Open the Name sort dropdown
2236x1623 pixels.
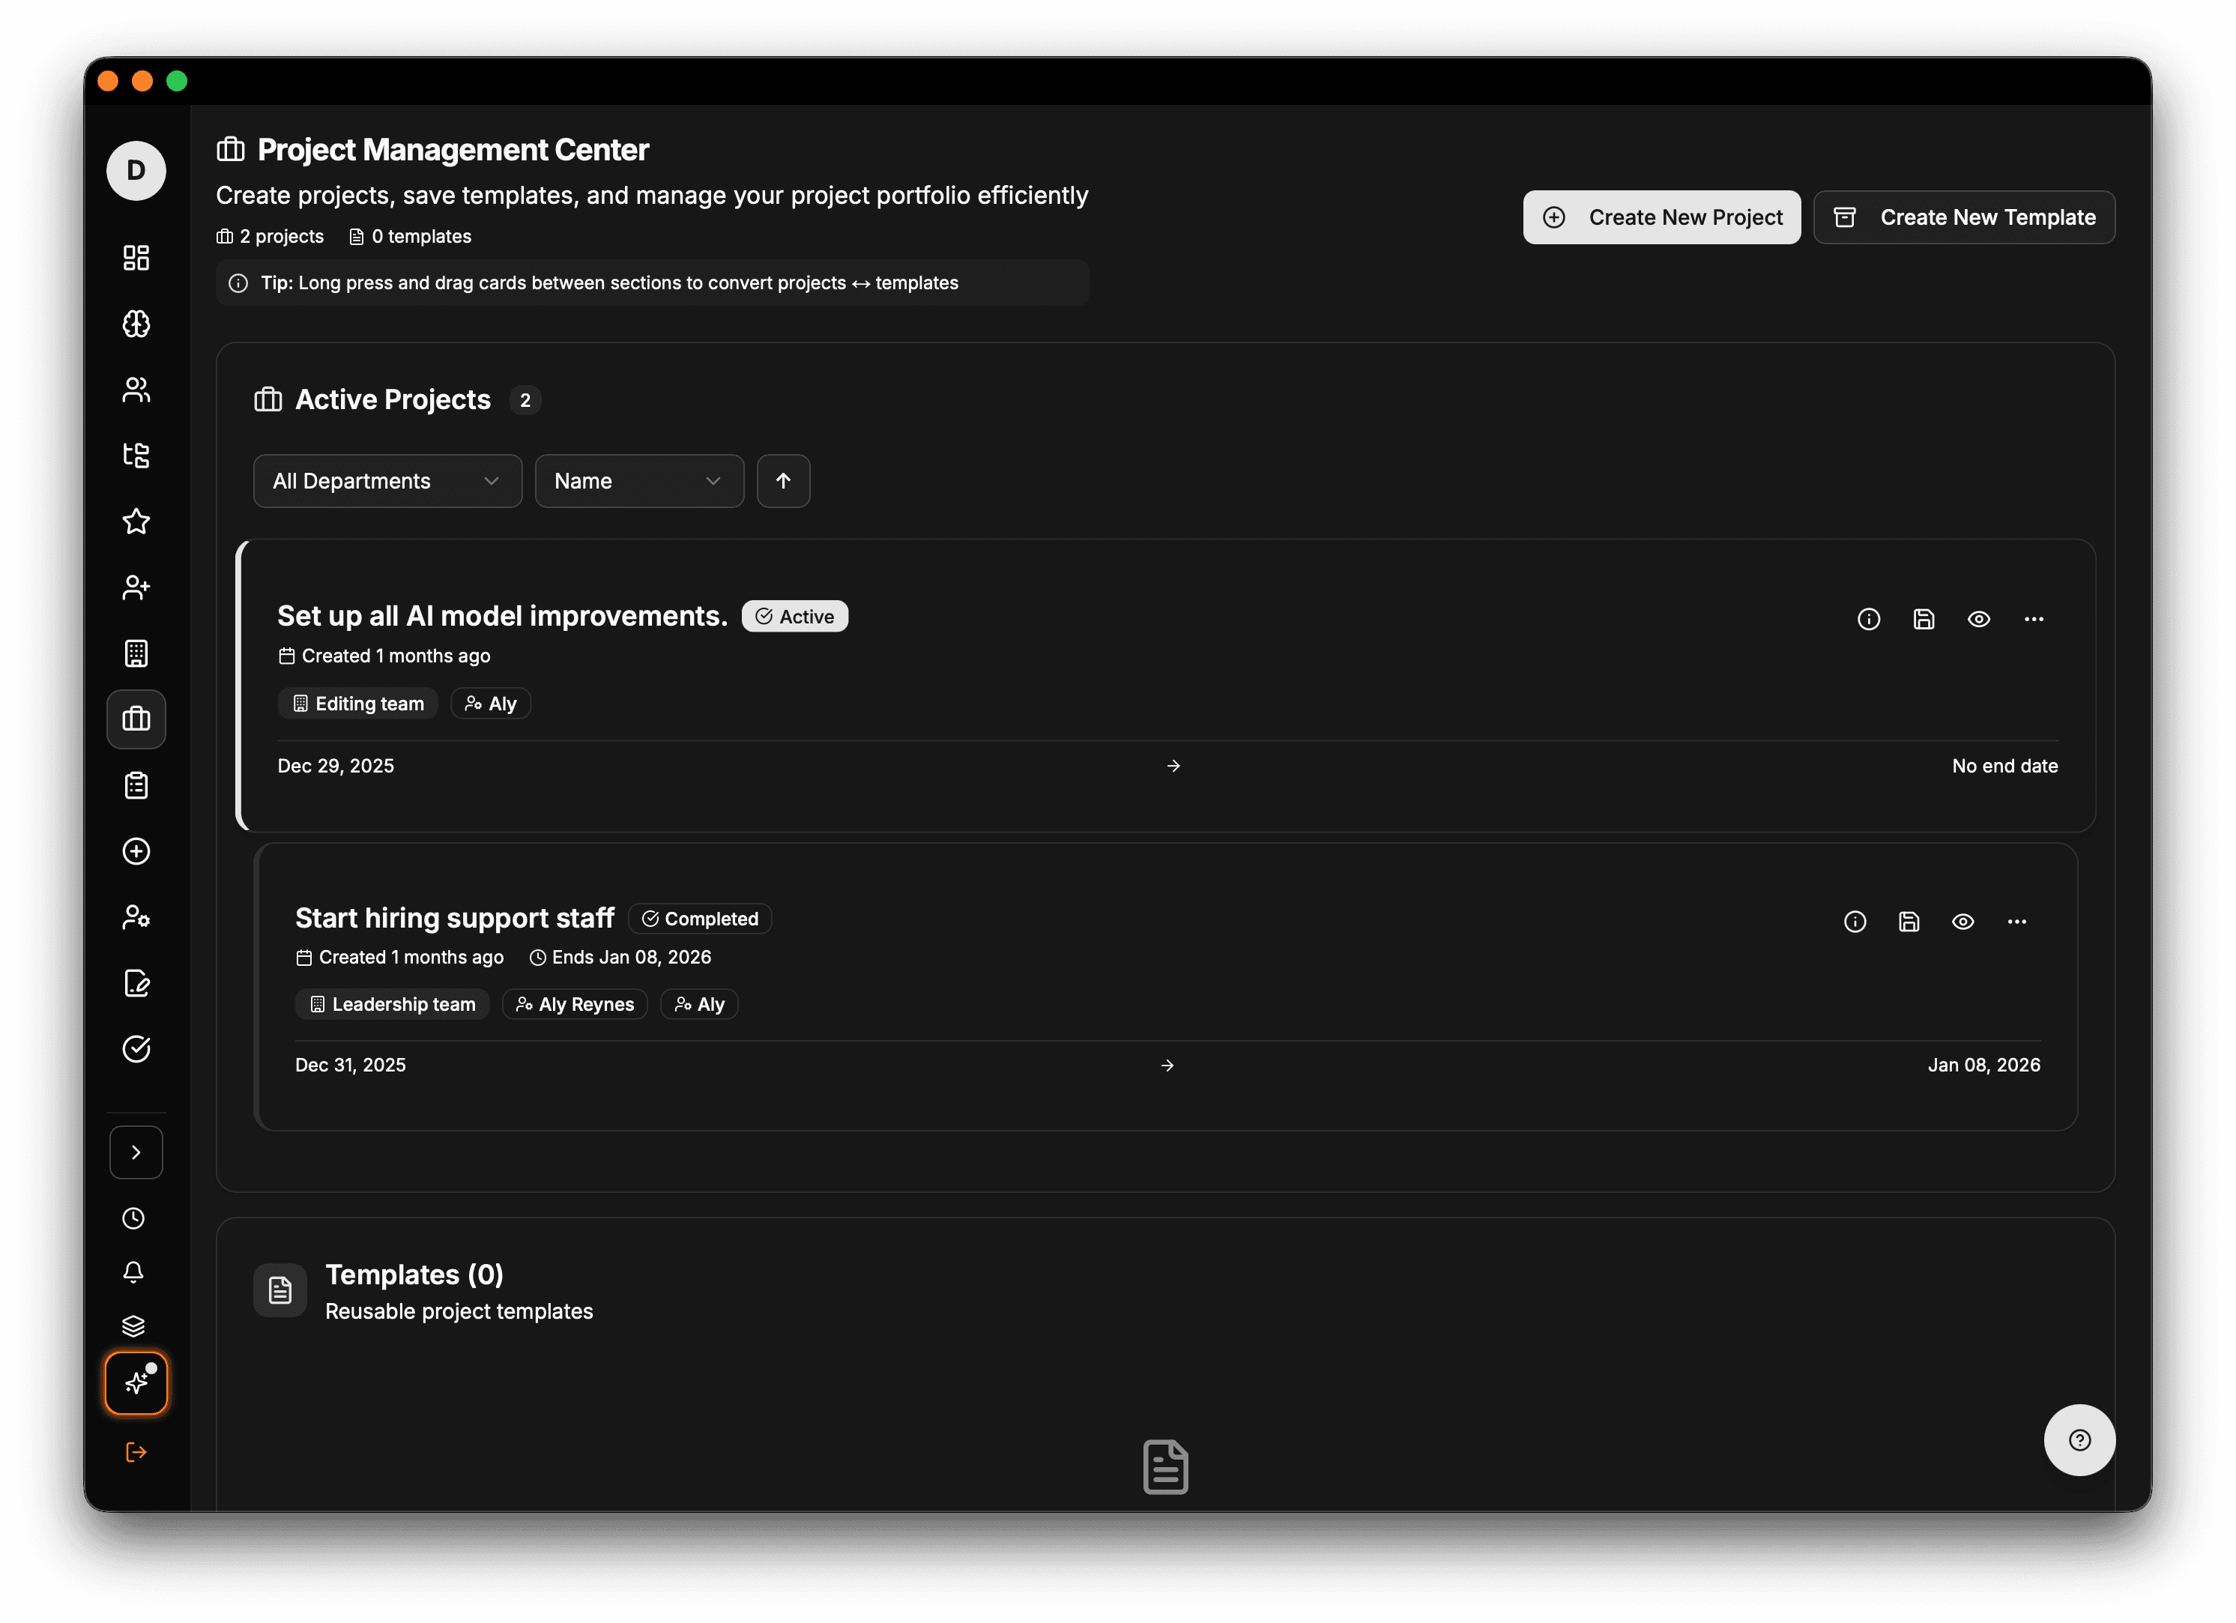pyautogui.click(x=639, y=481)
